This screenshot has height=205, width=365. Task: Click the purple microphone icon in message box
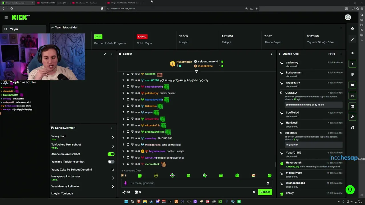[x=126, y=183]
